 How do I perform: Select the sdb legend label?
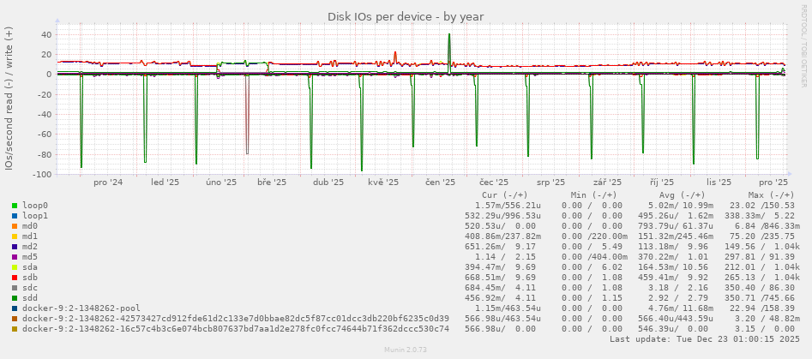click(30, 278)
